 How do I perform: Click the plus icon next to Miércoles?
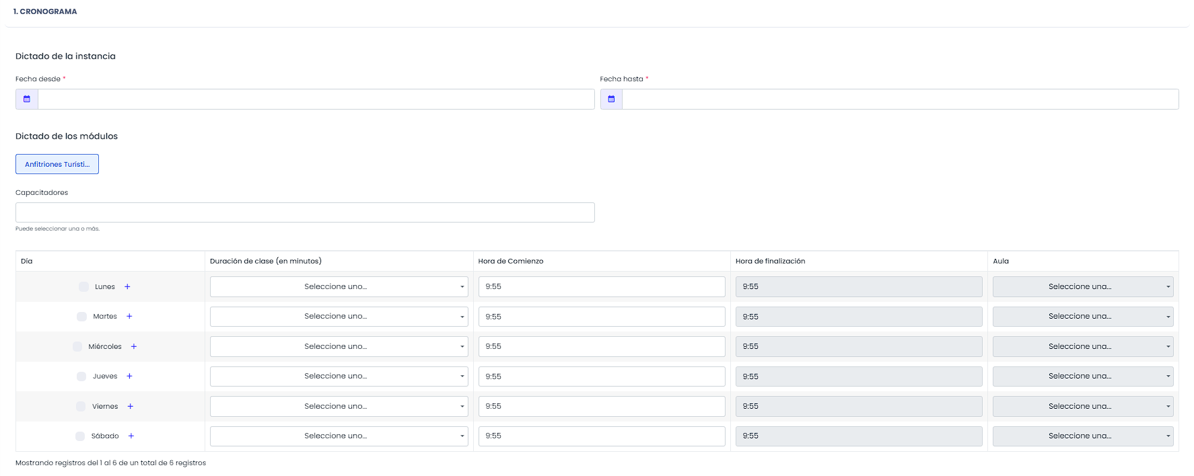134,346
